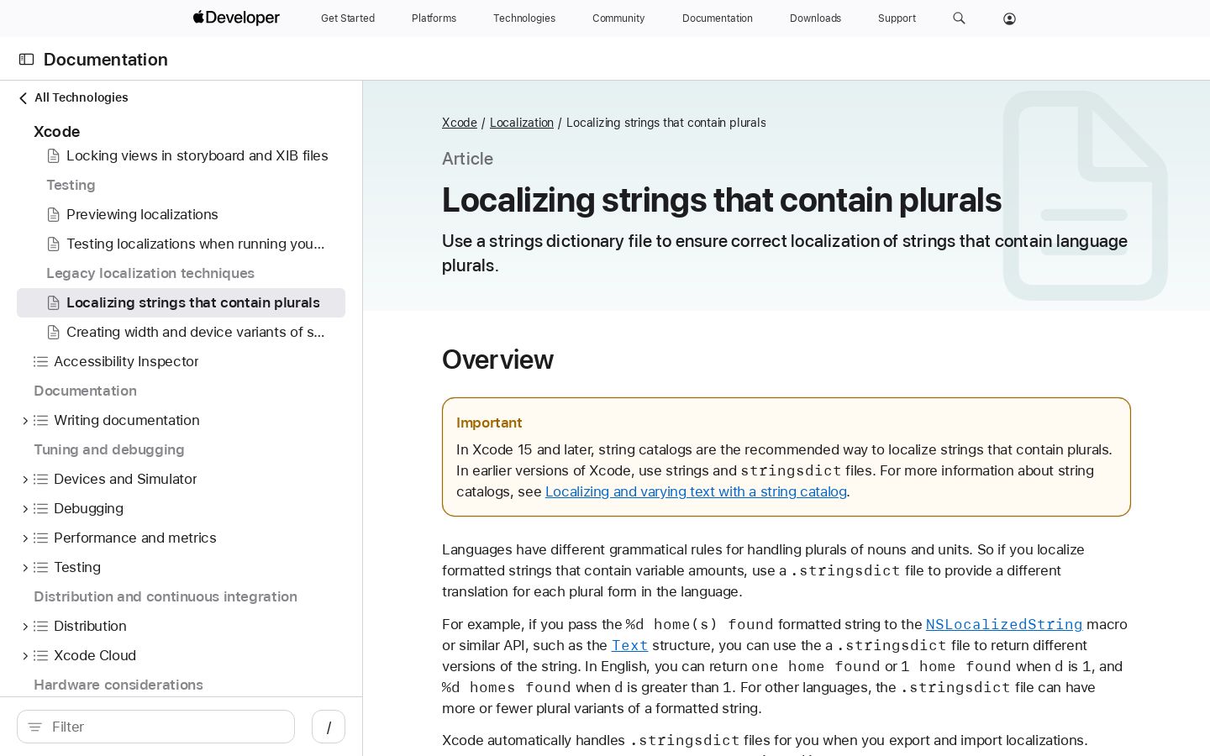The height and width of the screenshot is (756, 1210).
Task: Click the Xcode sidebar heading
Action: pos(57,132)
